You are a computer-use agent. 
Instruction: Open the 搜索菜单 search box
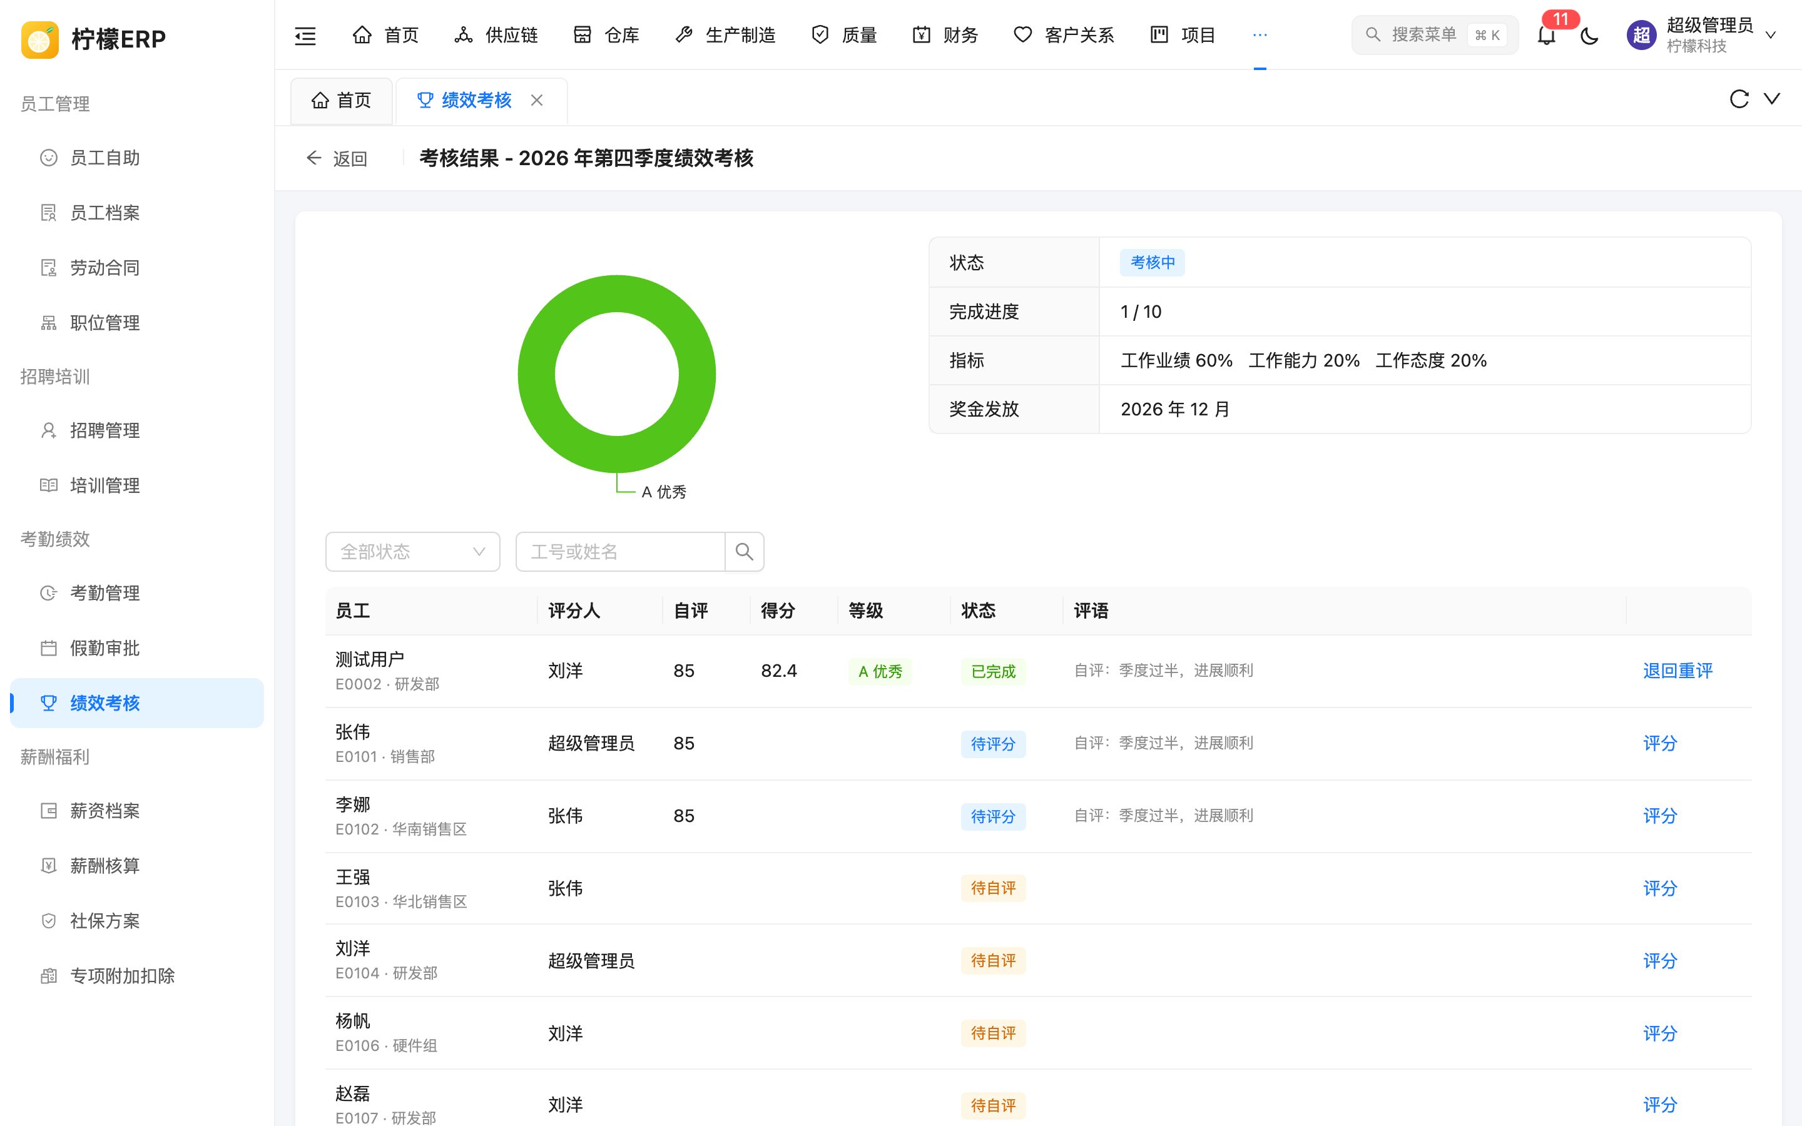click(1435, 35)
